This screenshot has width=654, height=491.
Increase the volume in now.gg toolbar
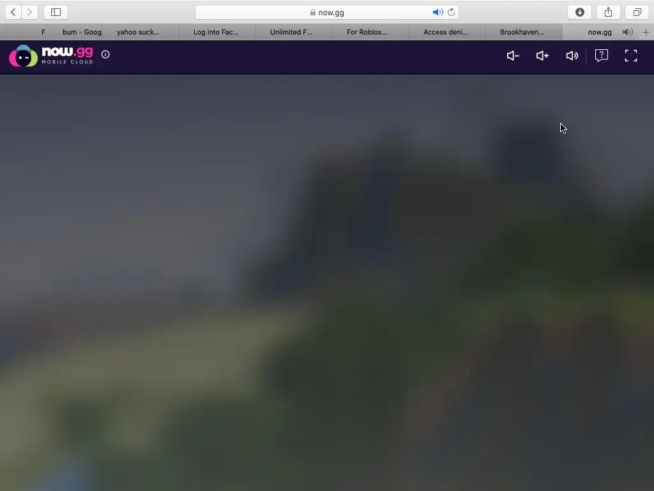coord(542,56)
